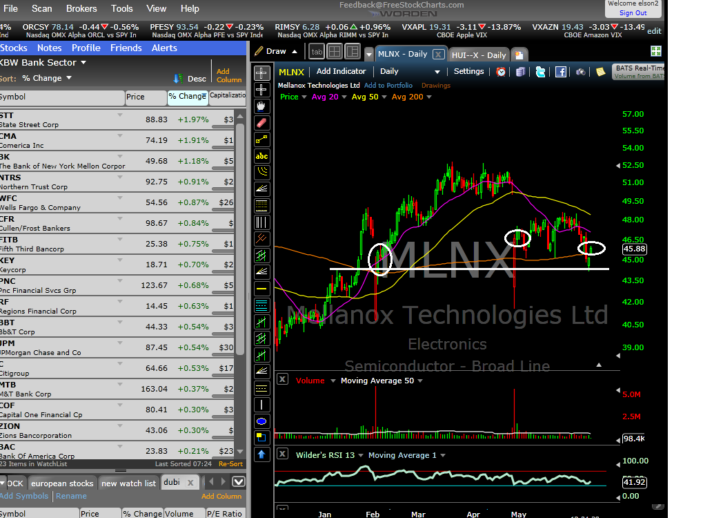Select the JPMorgan Chase and Co row
This screenshot has width=703, height=518.
[117, 348]
